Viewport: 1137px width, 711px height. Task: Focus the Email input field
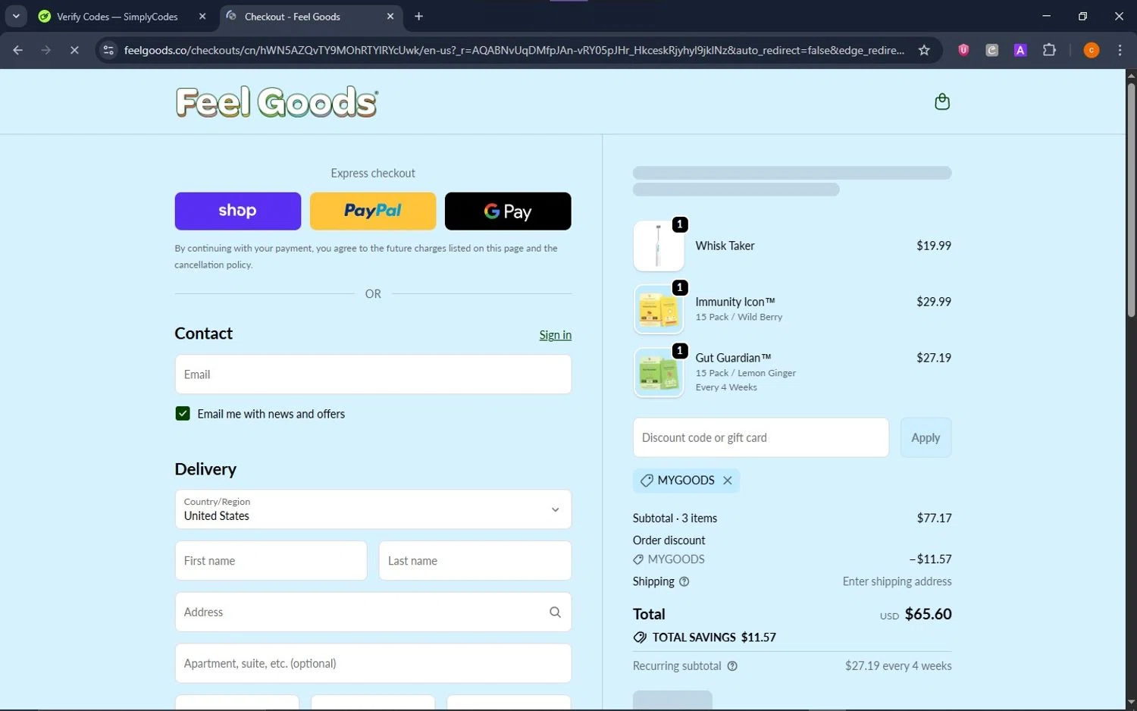(373, 374)
